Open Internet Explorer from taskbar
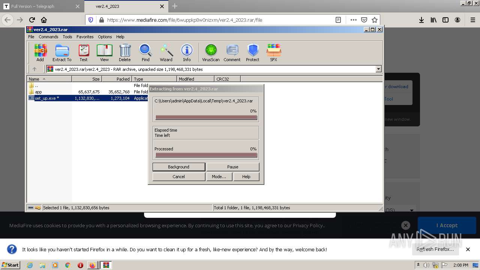Screen dimensions: 480x270 (30, 265)
